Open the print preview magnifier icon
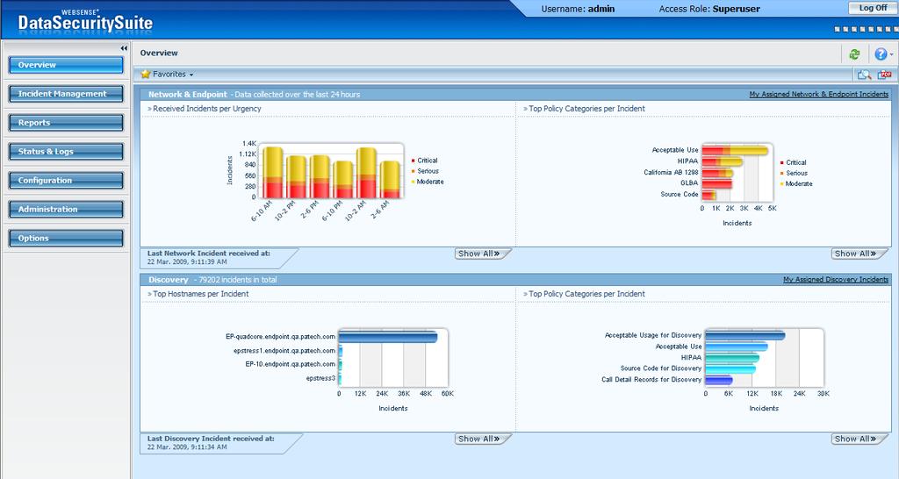This screenshot has height=479, width=899. [x=864, y=75]
